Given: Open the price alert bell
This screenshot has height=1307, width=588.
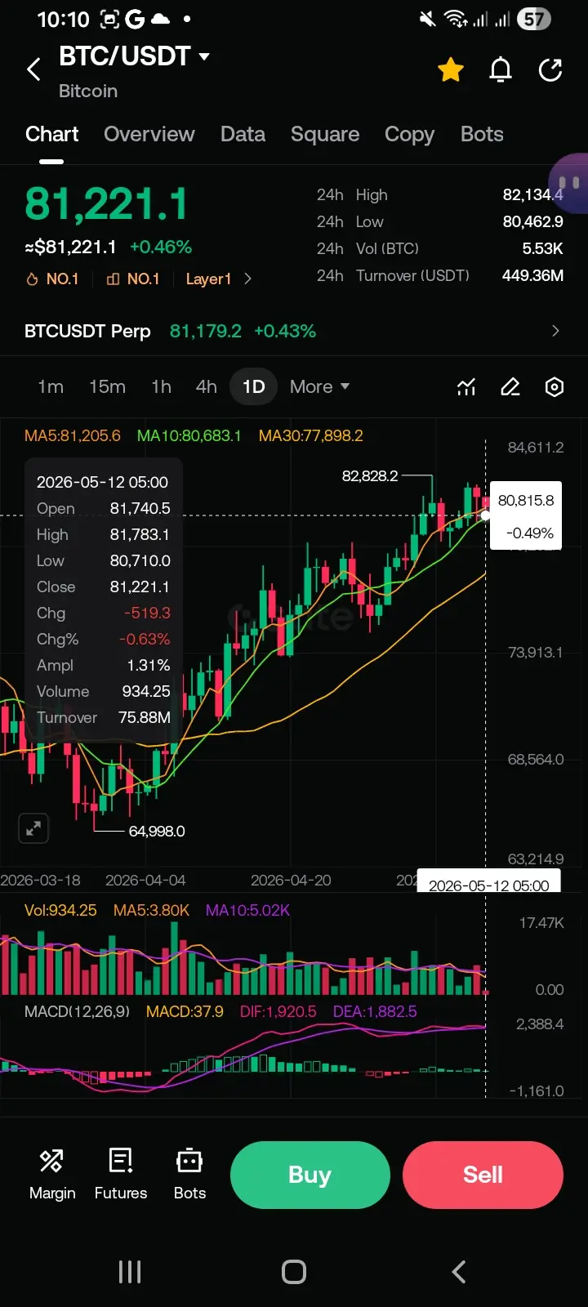Looking at the screenshot, I should [x=501, y=70].
